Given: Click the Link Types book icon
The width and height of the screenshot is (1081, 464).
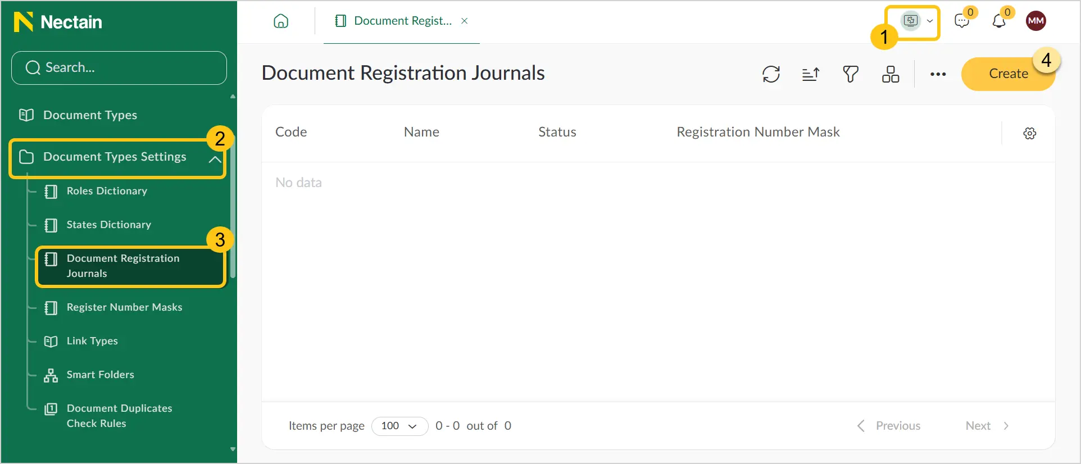Looking at the screenshot, I should coord(51,342).
